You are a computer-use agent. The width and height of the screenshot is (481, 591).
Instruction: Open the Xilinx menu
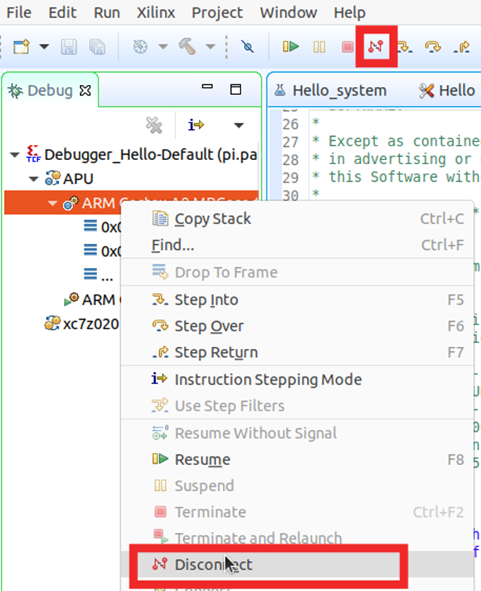pyautogui.click(x=155, y=13)
